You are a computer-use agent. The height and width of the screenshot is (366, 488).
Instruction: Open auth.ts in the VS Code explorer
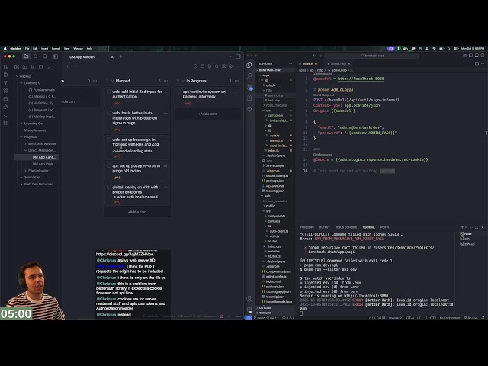tap(274, 136)
